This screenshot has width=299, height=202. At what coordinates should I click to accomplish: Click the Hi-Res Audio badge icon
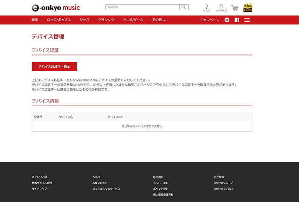248,8
